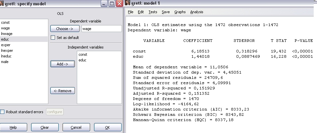Open the Save menu
Screen dimensions: 317x133
pos(166,12)
